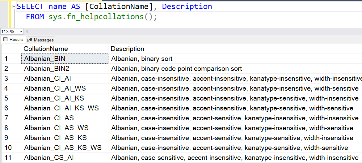Image resolution: width=362 pixels, height=163 pixels.
Task: Click the CollationName column header
Action: click(x=46, y=49)
